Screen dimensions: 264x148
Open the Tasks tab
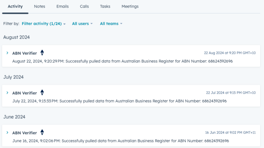[105, 6]
